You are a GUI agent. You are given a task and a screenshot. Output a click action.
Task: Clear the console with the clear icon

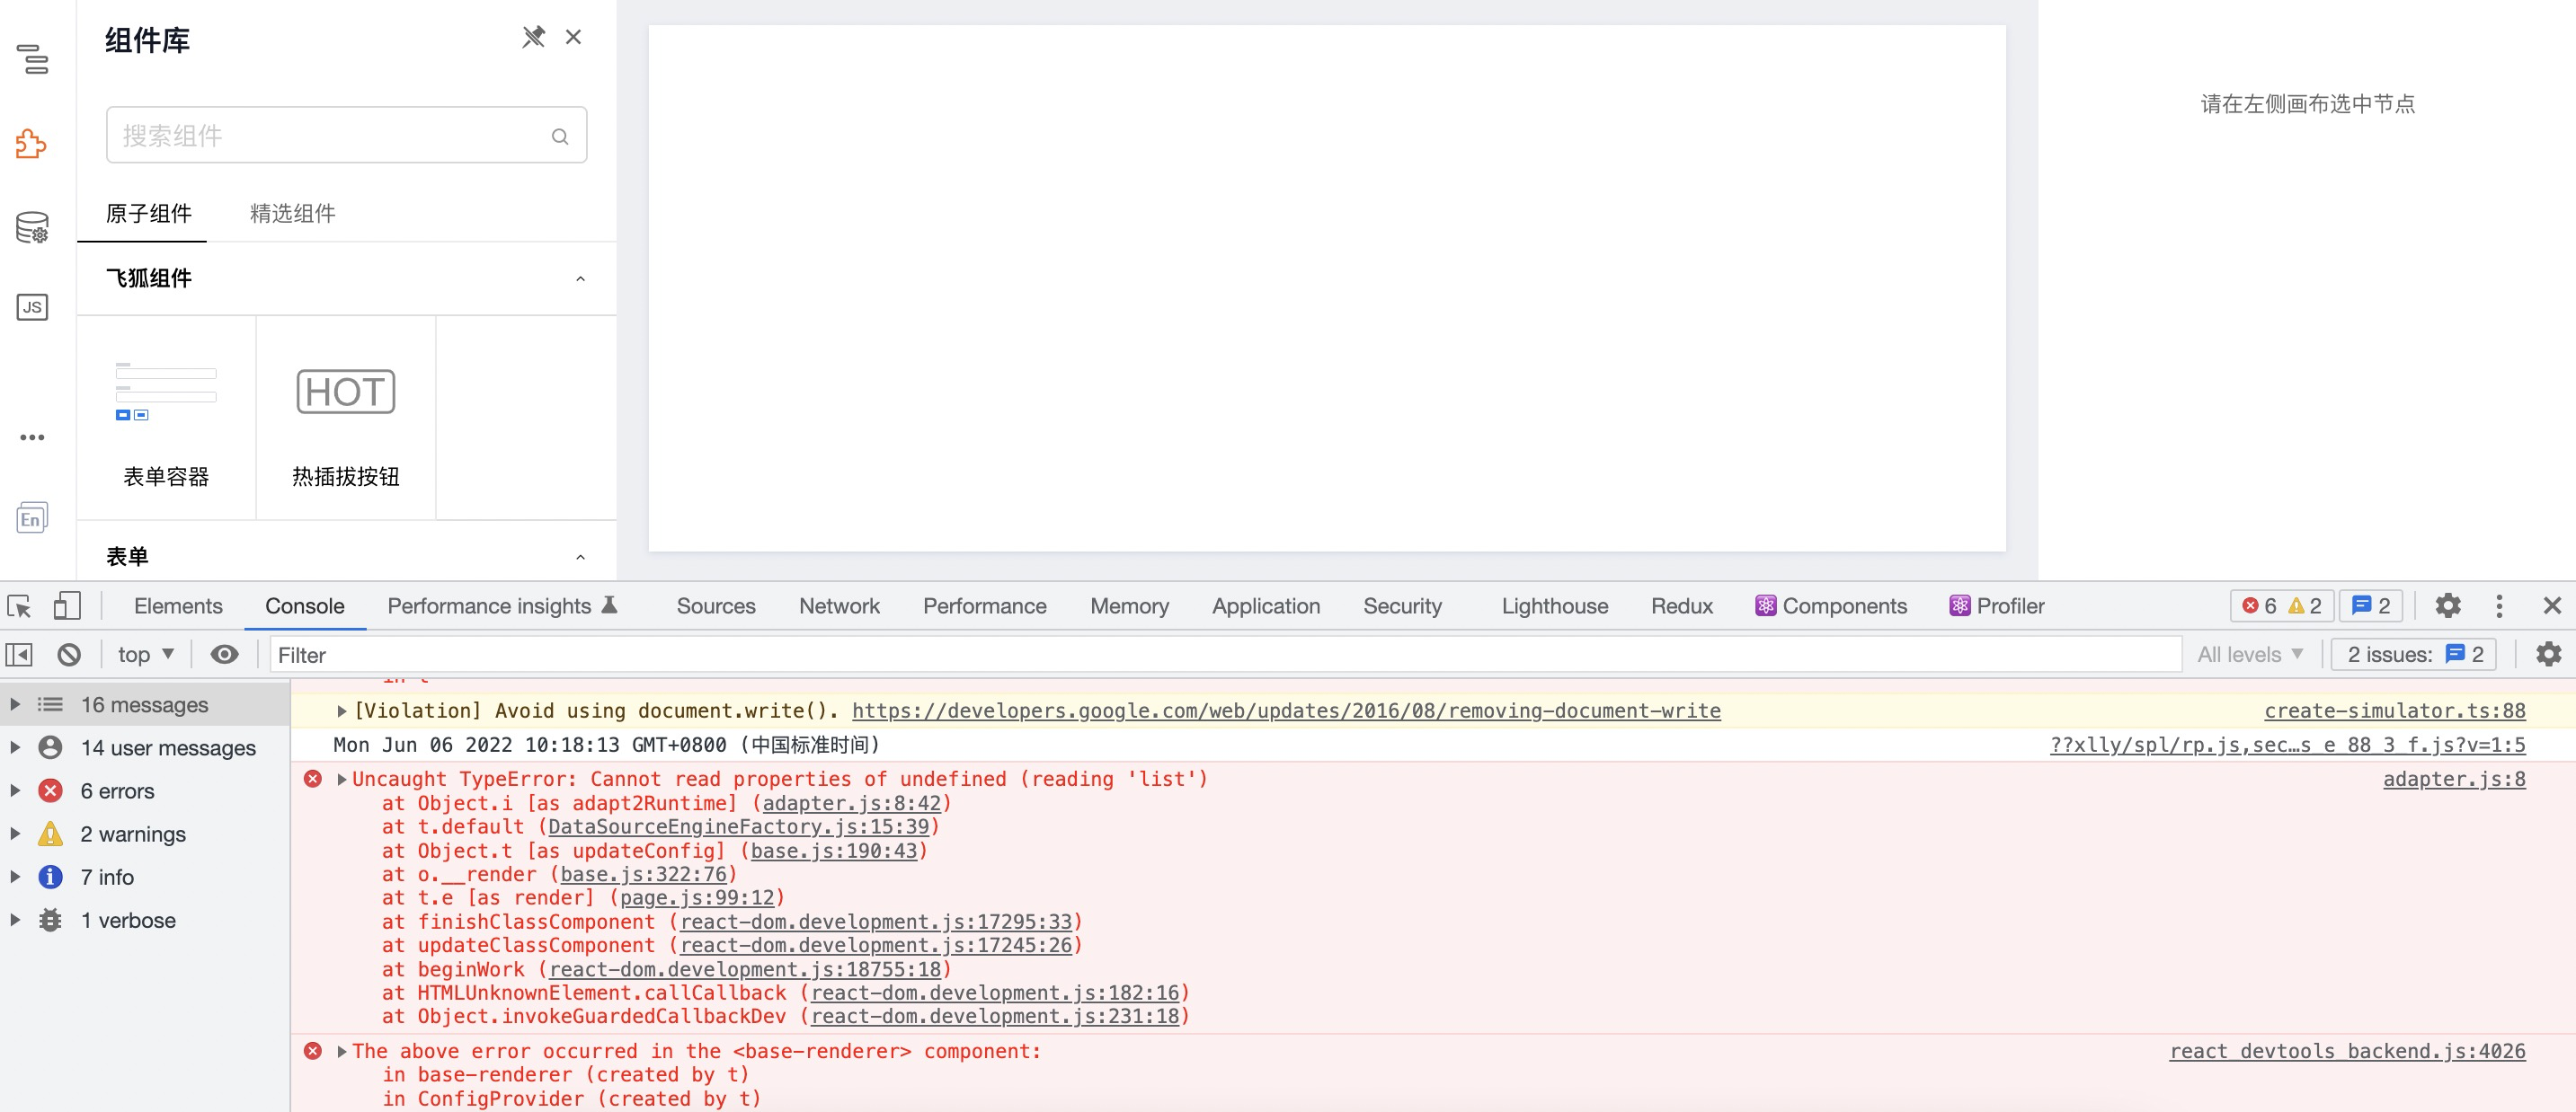69,653
